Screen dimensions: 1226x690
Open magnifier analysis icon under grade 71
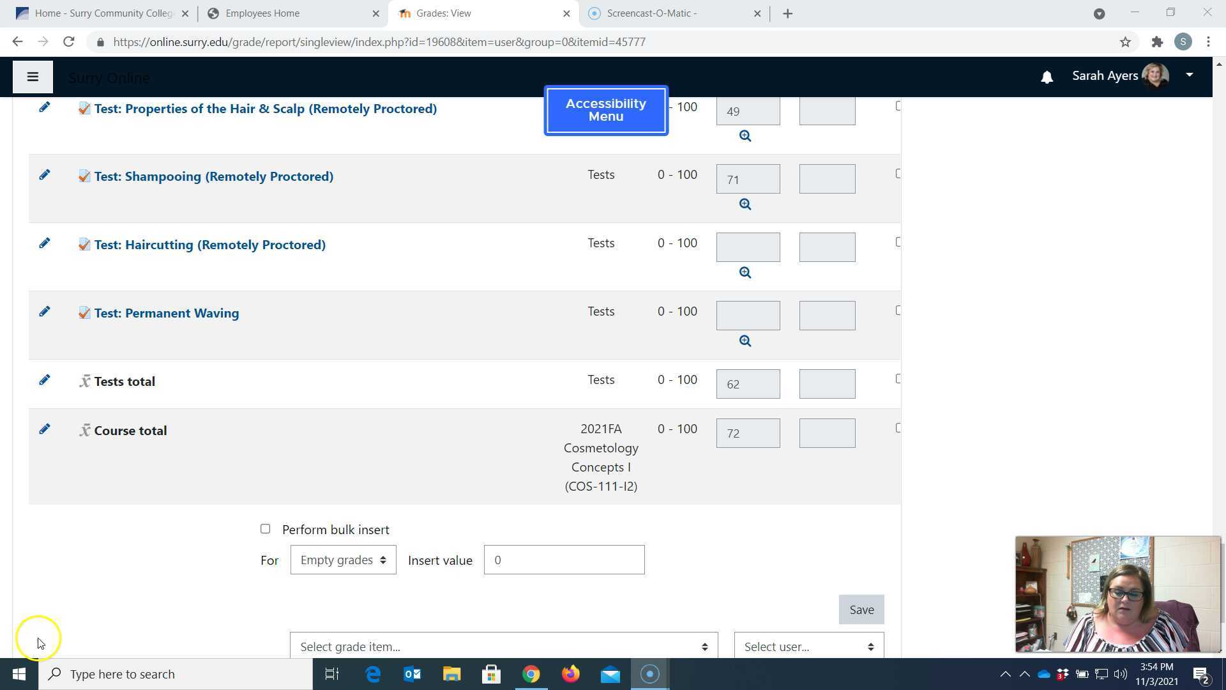[745, 204]
